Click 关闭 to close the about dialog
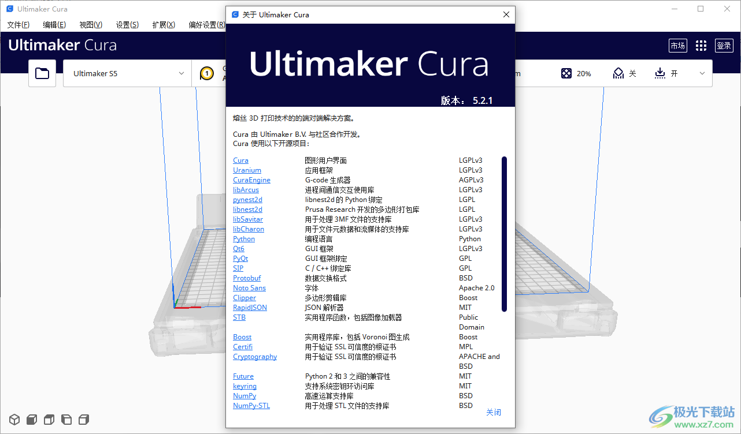Screen dimensions: 741x434 click(494, 412)
